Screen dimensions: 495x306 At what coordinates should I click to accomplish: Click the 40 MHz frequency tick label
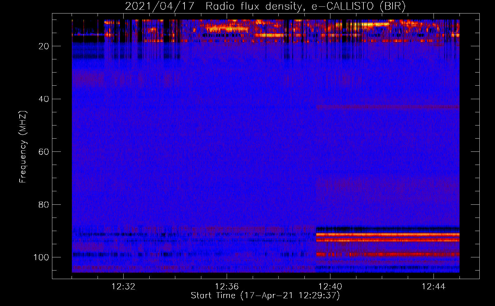pos(44,99)
